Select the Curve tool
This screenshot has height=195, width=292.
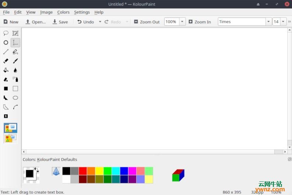click(15, 107)
